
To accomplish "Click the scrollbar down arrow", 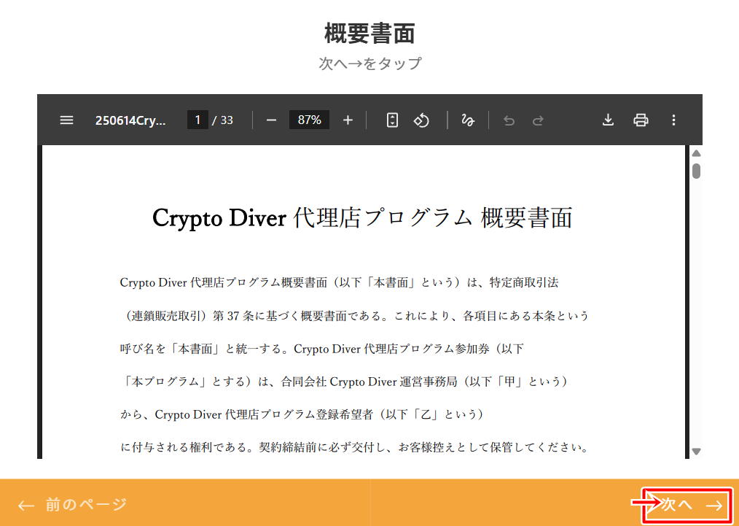I will coord(696,452).
